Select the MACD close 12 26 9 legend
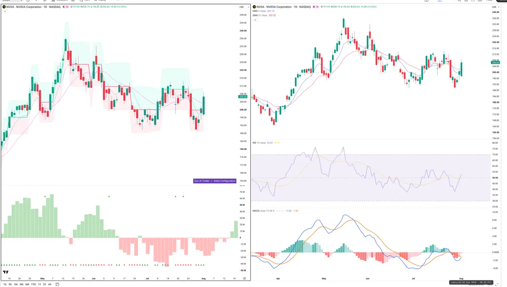 263,210
